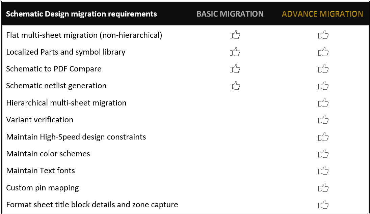This screenshot has height=214, width=370.
Task: Click Basic thumbs-up for Localized Parts library
Action: click(x=235, y=52)
